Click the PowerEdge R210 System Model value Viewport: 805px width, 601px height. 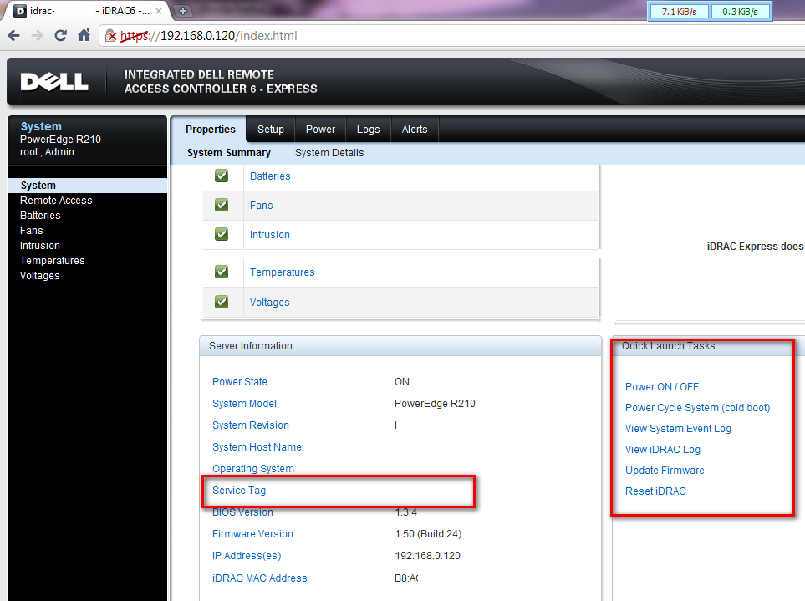coord(435,404)
